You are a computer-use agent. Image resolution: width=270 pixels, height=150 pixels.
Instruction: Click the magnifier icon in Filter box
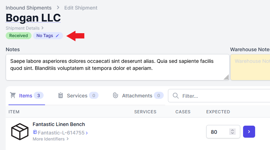coord(175,96)
